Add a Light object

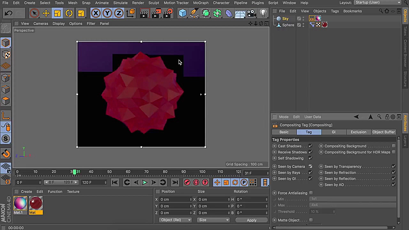point(263,13)
